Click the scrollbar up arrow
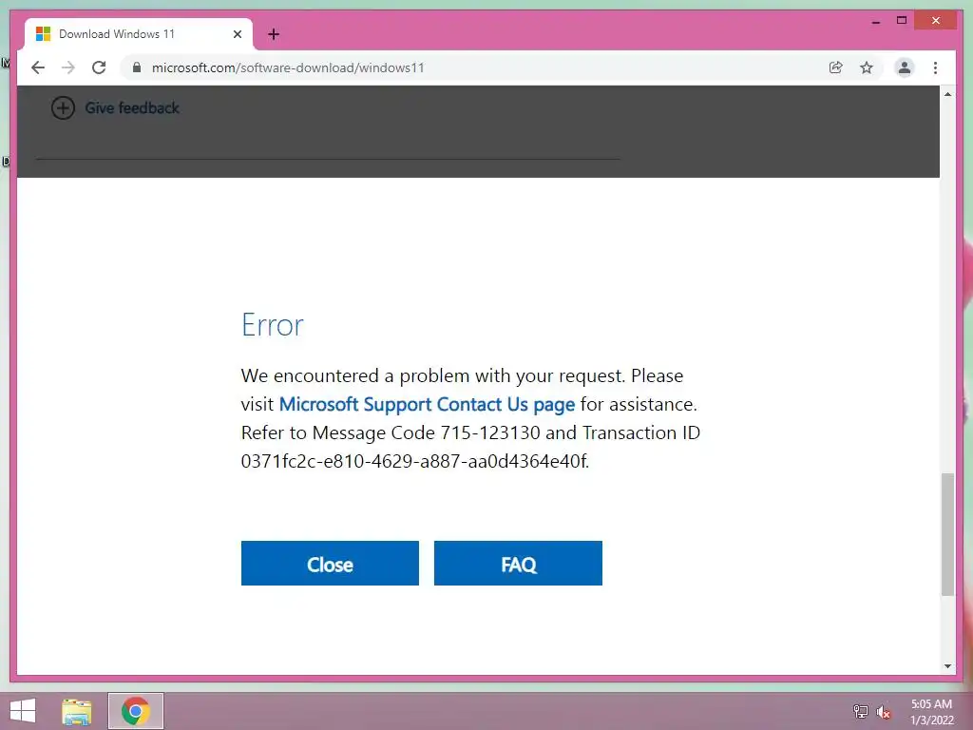The width and height of the screenshot is (973, 730). tap(947, 94)
